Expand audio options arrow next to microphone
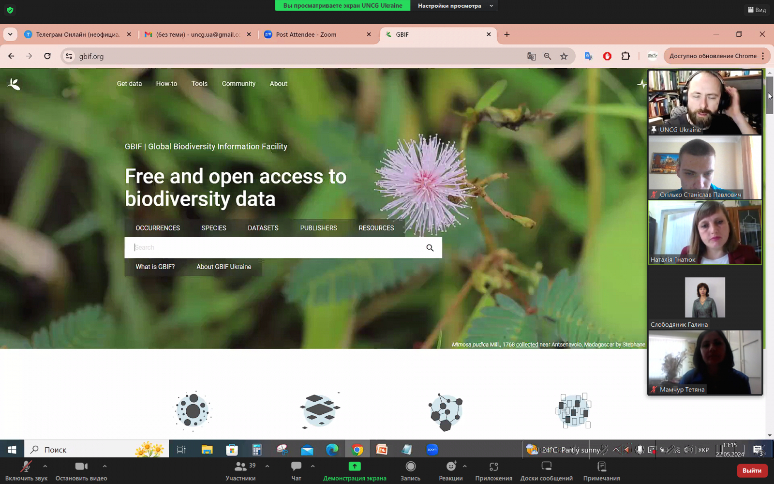This screenshot has height=484, width=774. click(x=45, y=467)
